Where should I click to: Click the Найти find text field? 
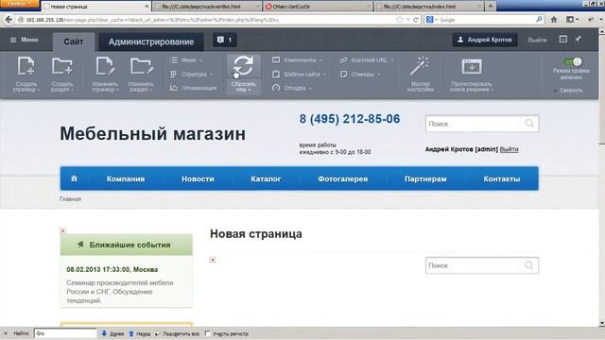coord(65,333)
